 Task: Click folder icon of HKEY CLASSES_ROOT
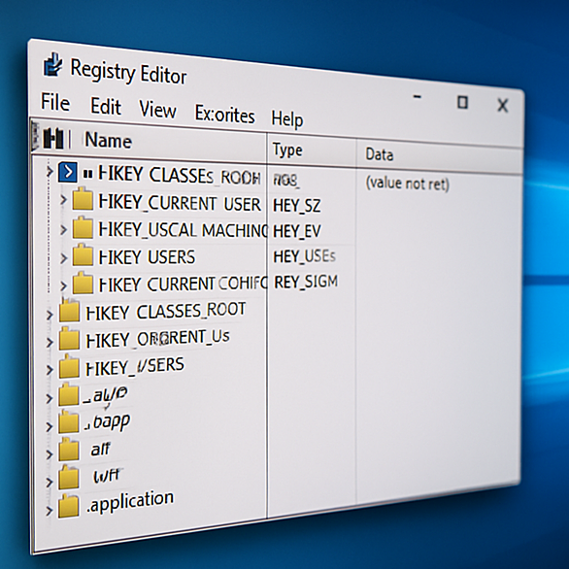[x=69, y=311]
